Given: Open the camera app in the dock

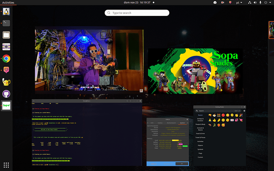Looking at the screenshot, I should click(6, 46).
